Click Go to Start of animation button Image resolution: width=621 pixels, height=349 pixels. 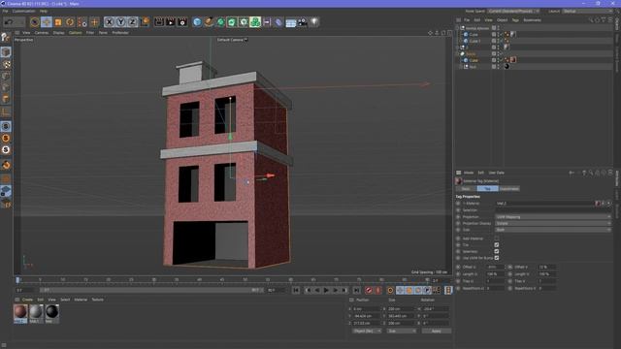click(x=296, y=291)
